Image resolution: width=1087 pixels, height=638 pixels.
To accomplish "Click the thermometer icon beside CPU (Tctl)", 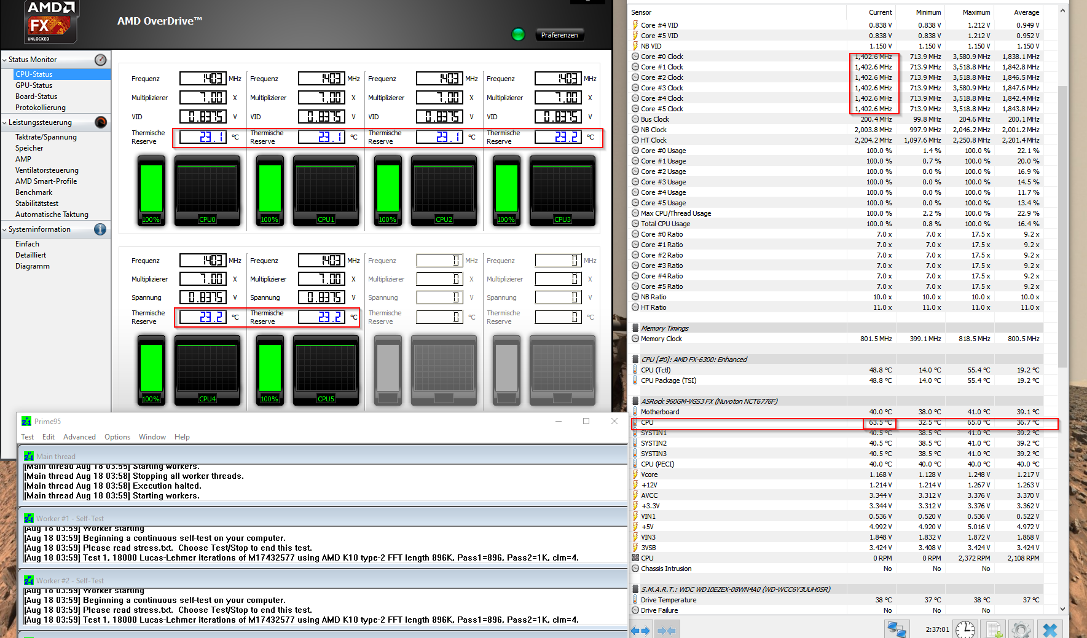I will tap(635, 370).
